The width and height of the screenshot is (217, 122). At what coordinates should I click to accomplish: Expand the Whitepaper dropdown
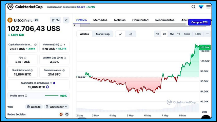click(x=57, y=107)
